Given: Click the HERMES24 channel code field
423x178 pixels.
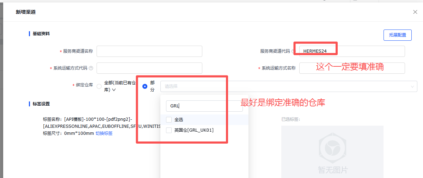Looking at the screenshot, I should point(351,51).
